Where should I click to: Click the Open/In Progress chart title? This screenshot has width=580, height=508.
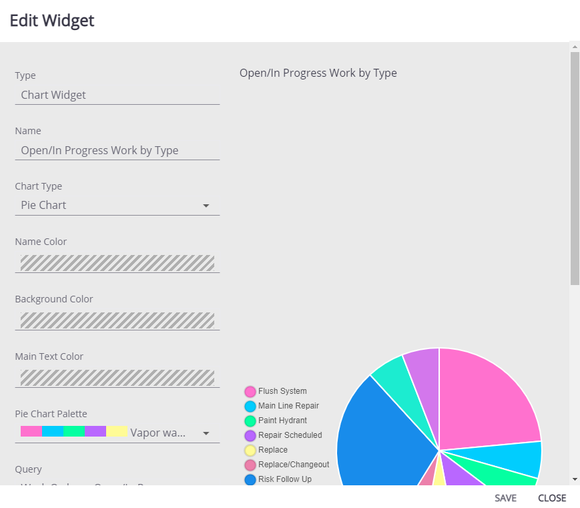pyautogui.click(x=318, y=73)
